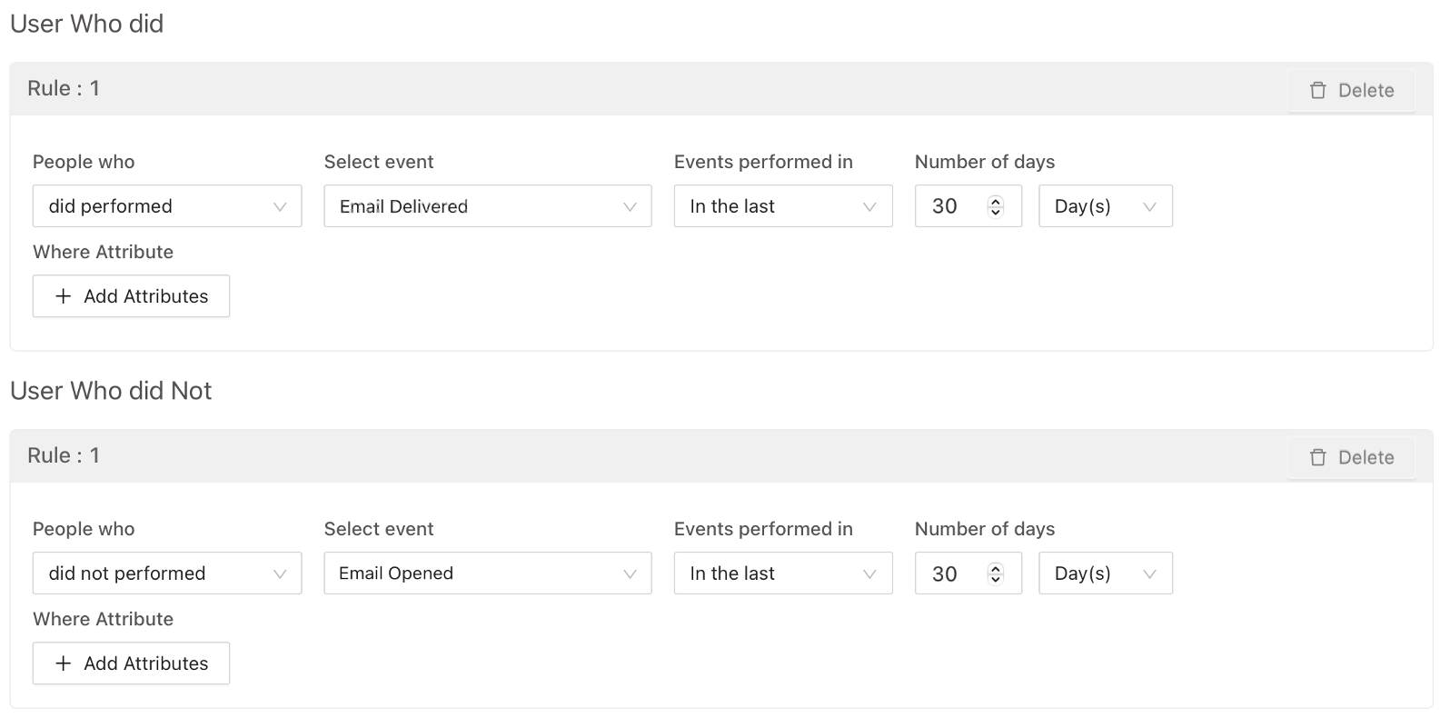
Task: Click 'Rule : 1' title above Email Delivered
Action: coord(64,88)
